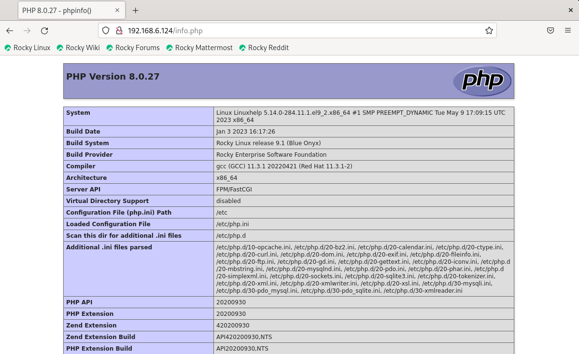
Task: Open the Rocky Reddit bookmark
Action: tap(264, 48)
